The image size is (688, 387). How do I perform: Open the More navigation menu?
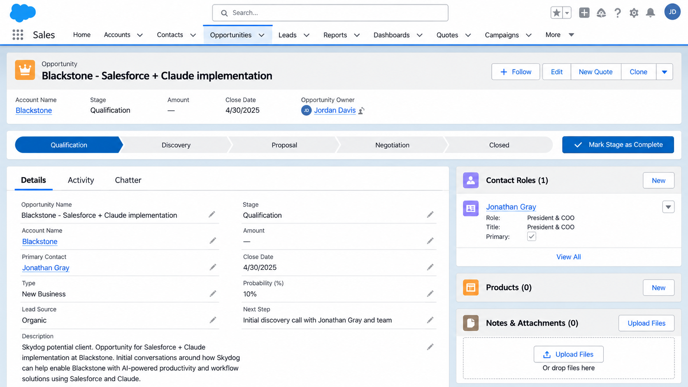(x=560, y=35)
